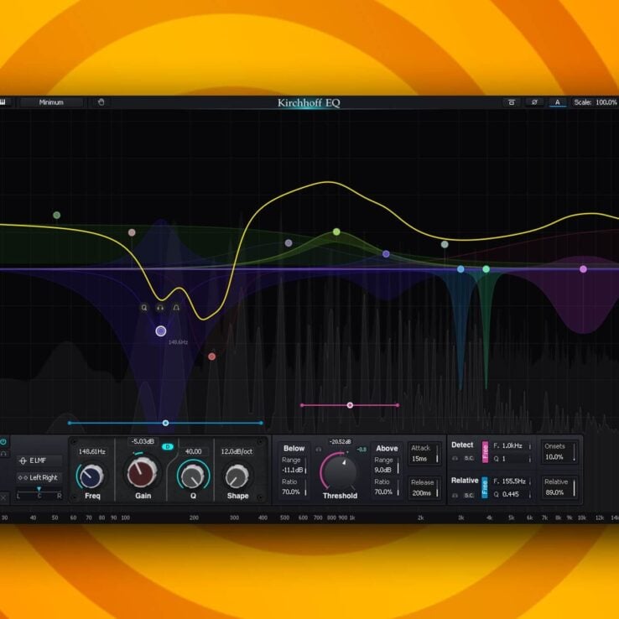
Task: Click the Q icon above selected band
Action: pos(144,308)
